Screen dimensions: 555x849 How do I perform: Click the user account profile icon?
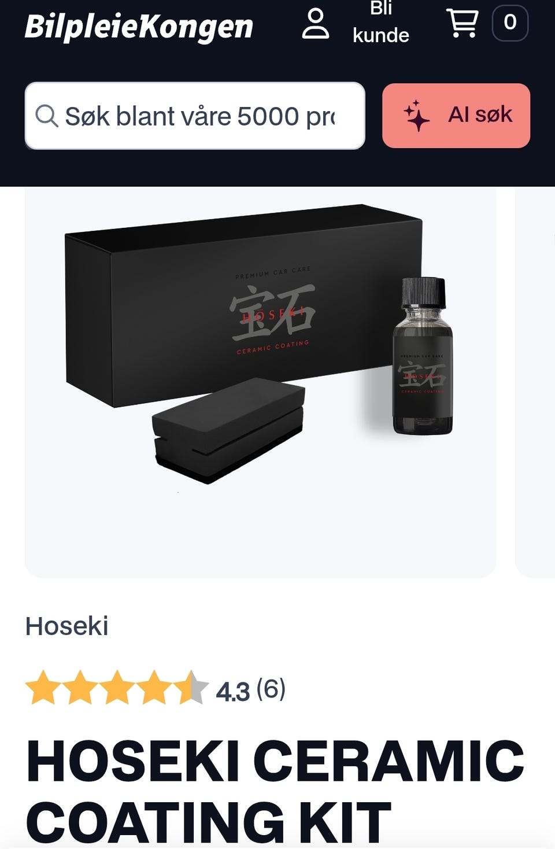point(316,24)
